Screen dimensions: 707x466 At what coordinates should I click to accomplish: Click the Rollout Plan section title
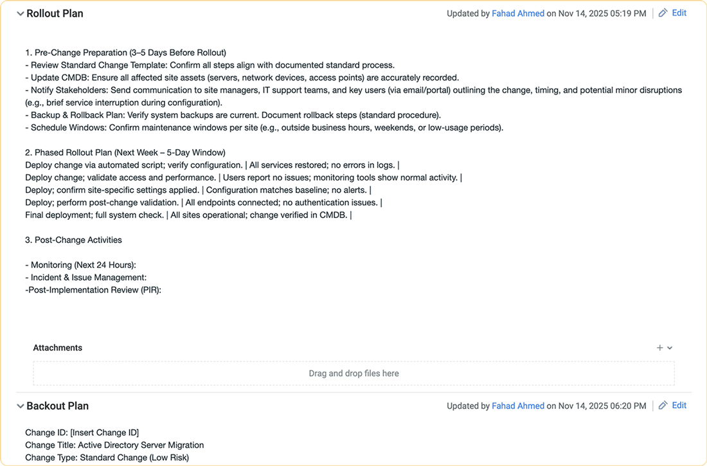pos(55,13)
